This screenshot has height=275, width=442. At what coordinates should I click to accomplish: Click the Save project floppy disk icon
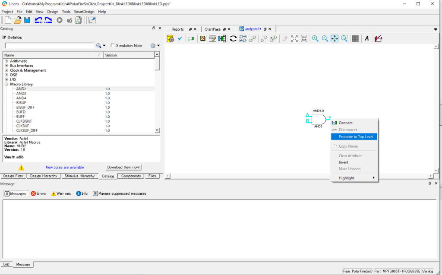coord(27,20)
